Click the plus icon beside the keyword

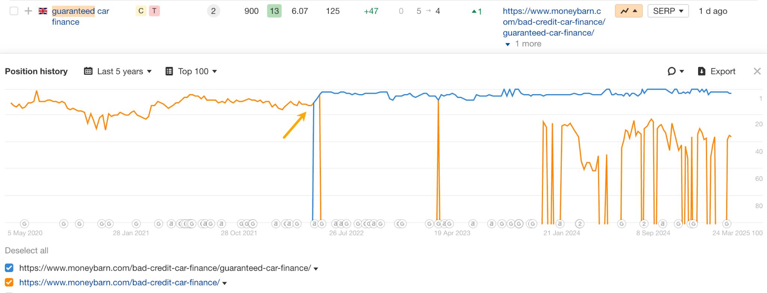28,11
